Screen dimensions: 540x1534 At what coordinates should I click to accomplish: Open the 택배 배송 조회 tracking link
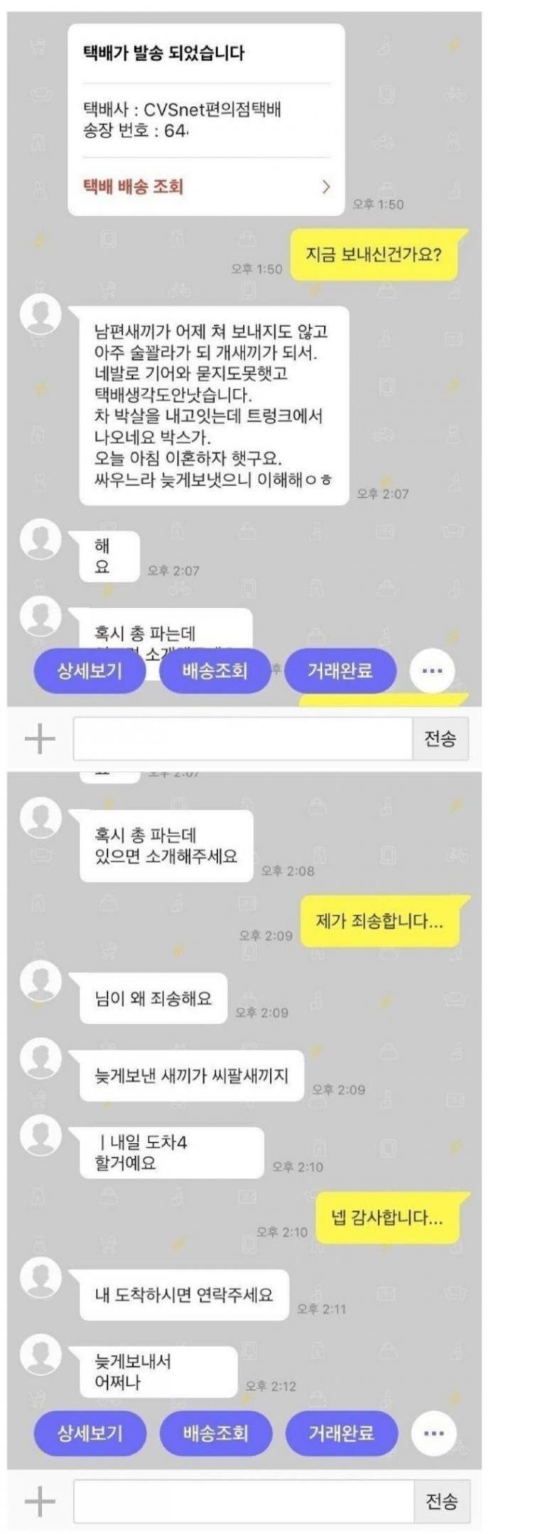(x=134, y=187)
